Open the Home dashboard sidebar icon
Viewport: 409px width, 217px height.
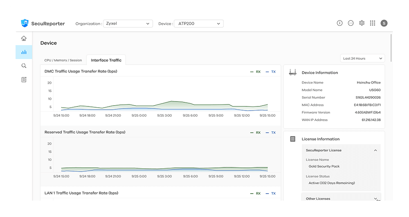pos(24,38)
